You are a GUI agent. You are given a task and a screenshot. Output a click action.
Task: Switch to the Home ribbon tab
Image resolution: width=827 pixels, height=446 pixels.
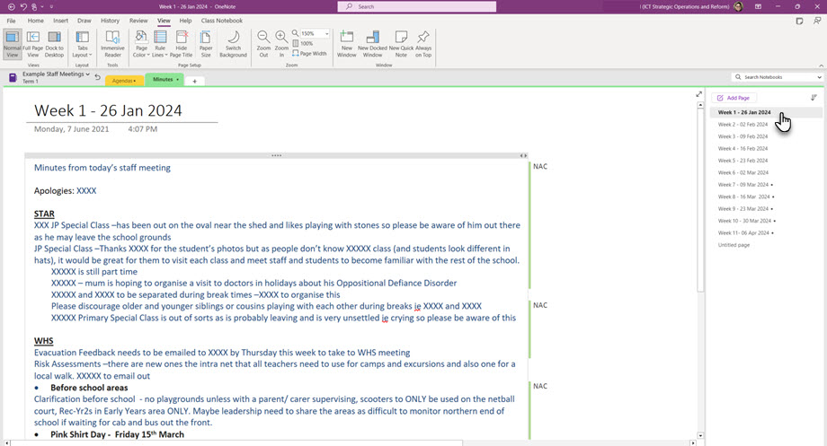(36, 21)
